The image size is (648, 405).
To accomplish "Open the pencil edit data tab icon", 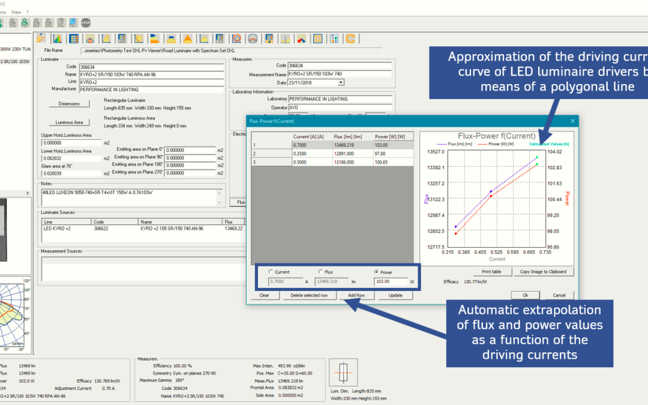I will coord(41,38).
